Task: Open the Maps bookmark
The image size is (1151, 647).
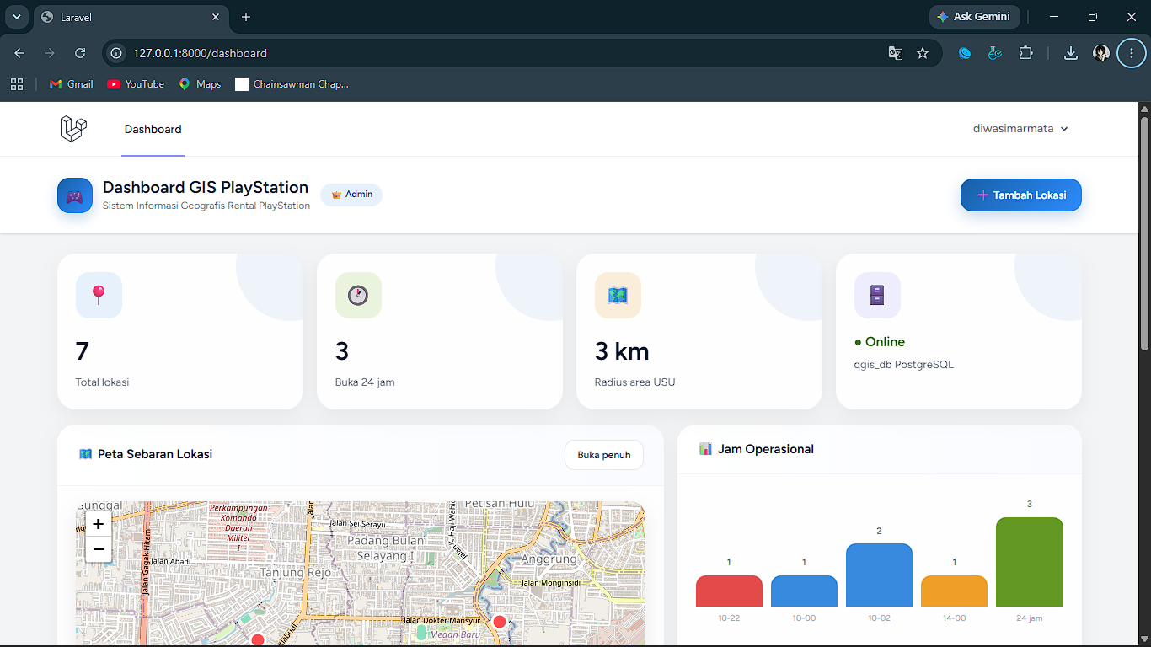Action: tap(200, 84)
